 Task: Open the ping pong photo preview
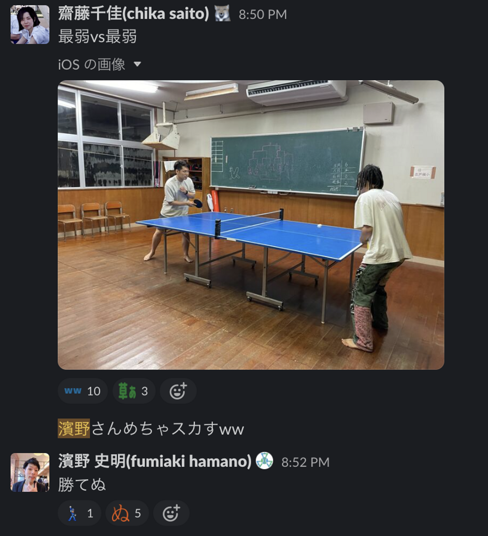click(251, 225)
